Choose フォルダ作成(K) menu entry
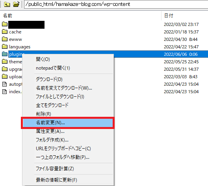Image resolution: width=208 pixels, height=186 pixels. (x=68, y=140)
